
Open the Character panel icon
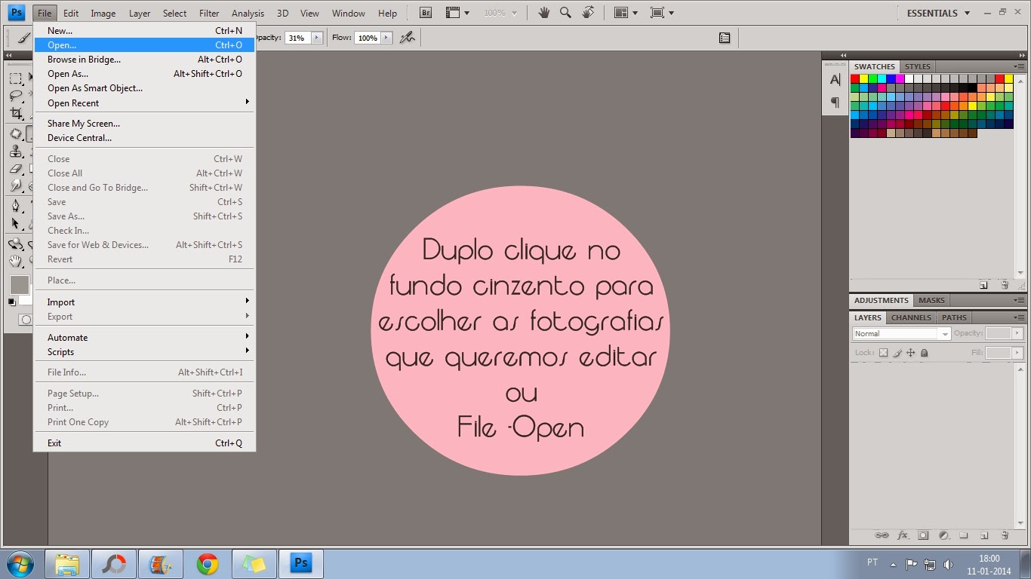pyautogui.click(x=835, y=79)
